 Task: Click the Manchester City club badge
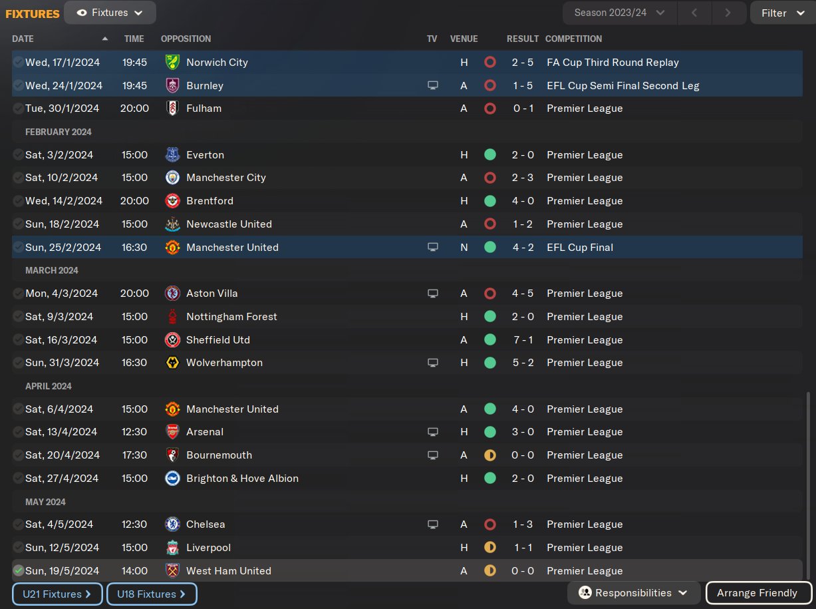[172, 178]
